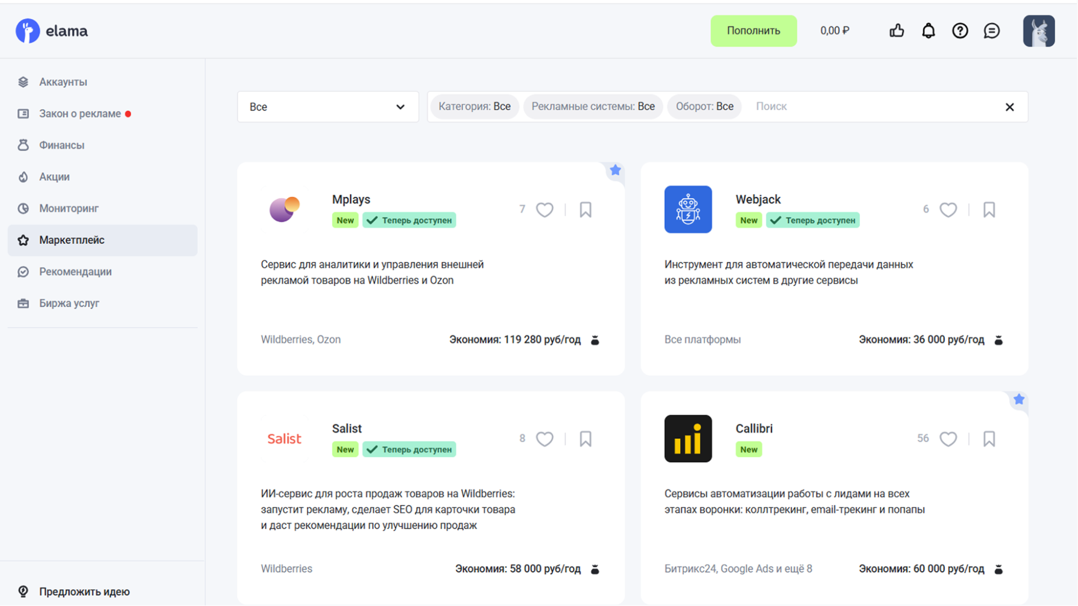Viewport: 1078px width, 606px height.
Task: Bookmark the Webjack service
Action: point(988,210)
